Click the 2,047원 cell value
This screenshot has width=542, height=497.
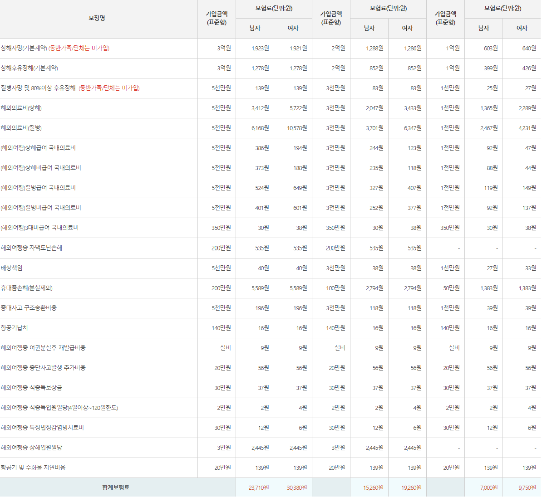coord(374,108)
